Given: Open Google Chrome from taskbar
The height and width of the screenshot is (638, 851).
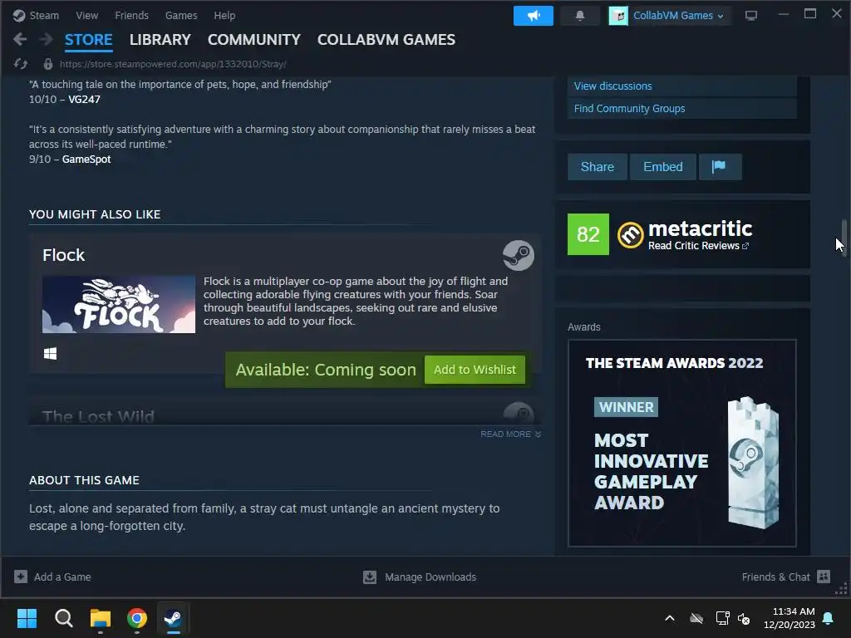Looking at the screenshot, I should point(137,618).
